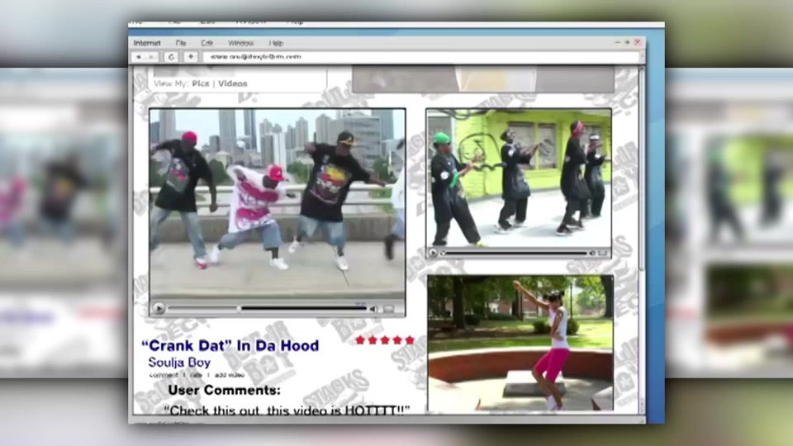Screen dimensions: 793x446
Task: Minimize the browser window
Action: point(617,42)
